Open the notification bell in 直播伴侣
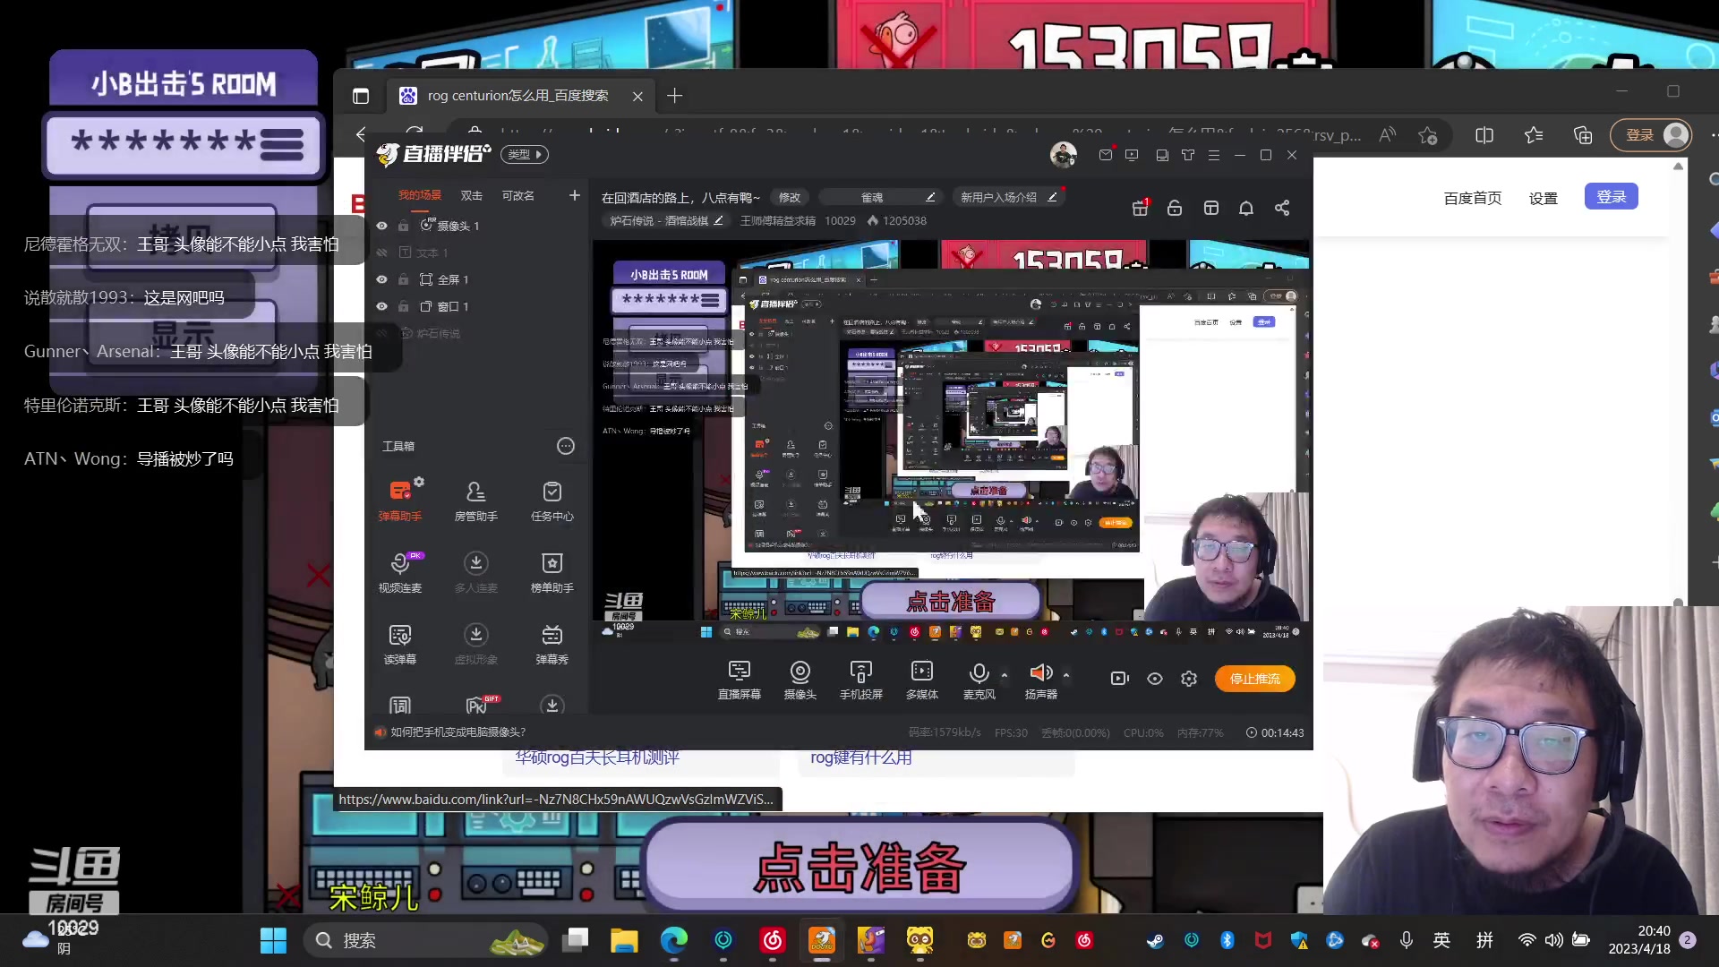 click(1245, 208)
